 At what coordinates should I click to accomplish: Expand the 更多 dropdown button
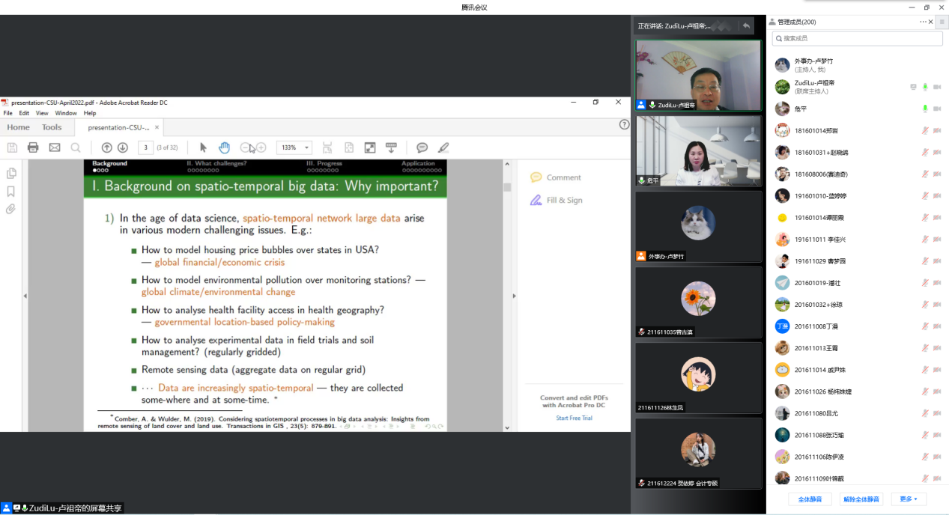point(909,499)
